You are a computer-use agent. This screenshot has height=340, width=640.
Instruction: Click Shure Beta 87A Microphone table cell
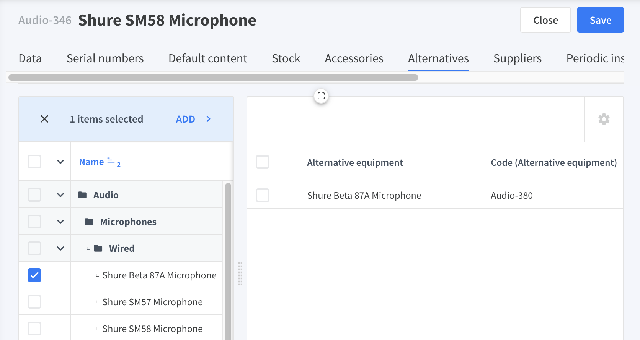click(364, 195)
